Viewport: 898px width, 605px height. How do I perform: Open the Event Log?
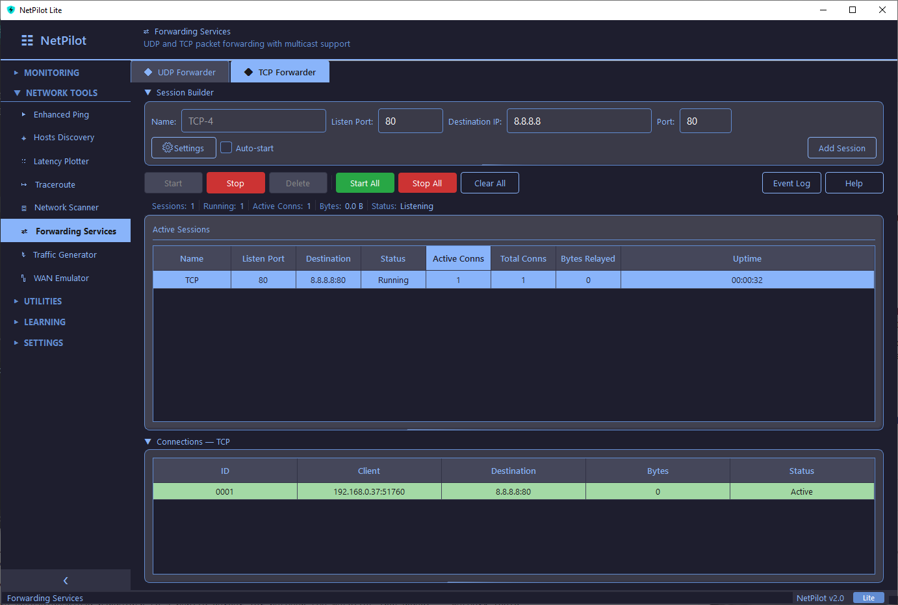(791, 183)
